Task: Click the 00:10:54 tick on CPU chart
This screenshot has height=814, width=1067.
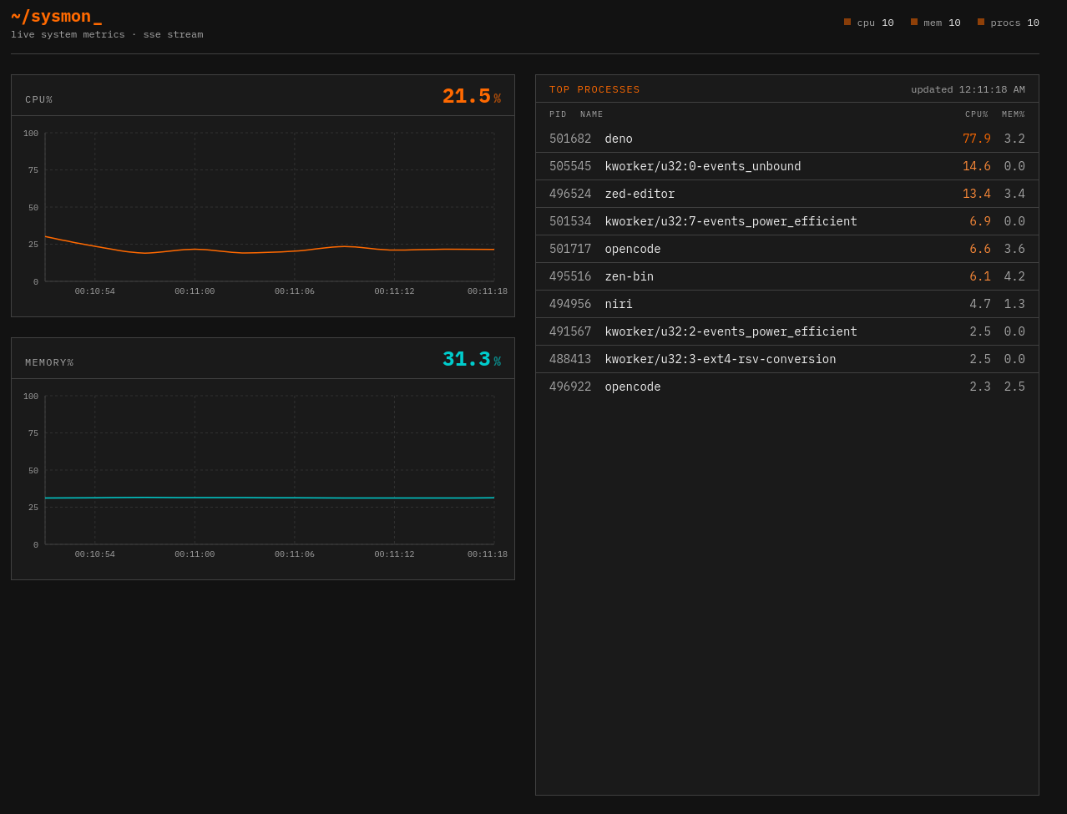Action: pyautogui.click(x=95, y=291)
